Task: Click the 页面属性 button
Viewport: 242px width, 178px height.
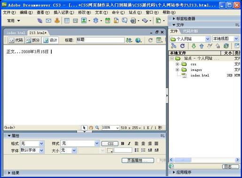Action: pyautogui.click(x=138, y=160)
